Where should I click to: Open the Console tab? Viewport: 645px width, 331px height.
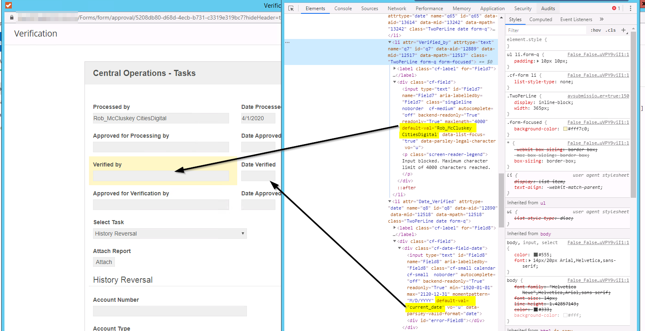point(343,8)
